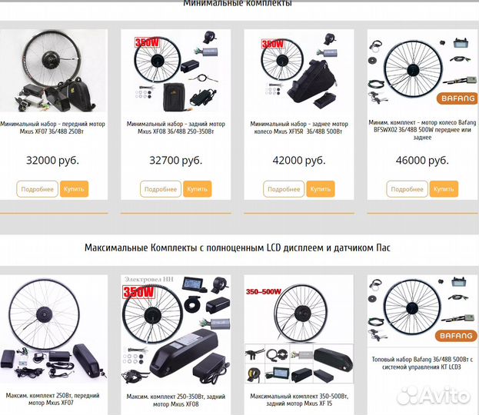Image resolution: width=479 pixels, height=415 pixels.
Task: Buy the Mxus XF15R 42000 руб. kit
Action: [321, 189]
